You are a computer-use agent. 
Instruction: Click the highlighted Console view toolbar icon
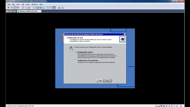tap(54, 8)
